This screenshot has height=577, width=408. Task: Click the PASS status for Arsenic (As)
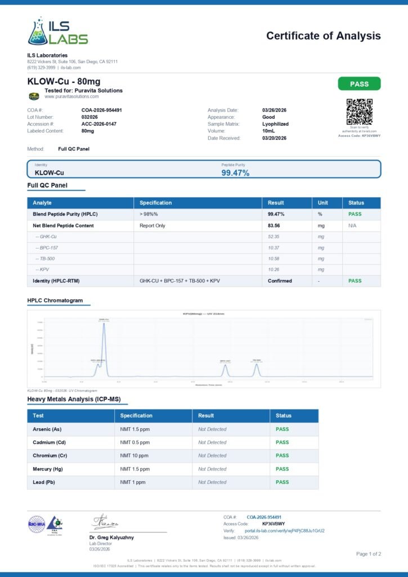(x=283, y=429)
